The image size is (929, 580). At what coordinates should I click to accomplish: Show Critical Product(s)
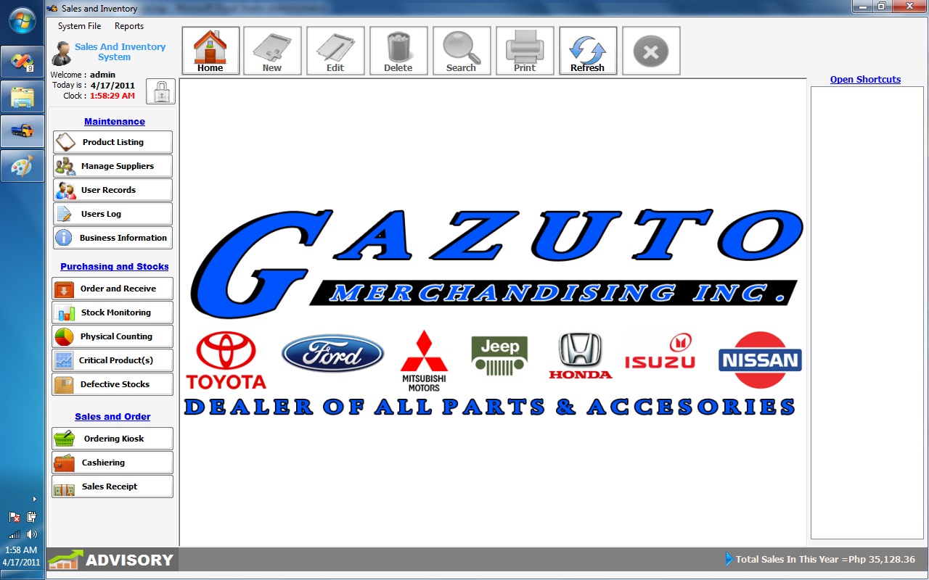(x=112, y=360)
